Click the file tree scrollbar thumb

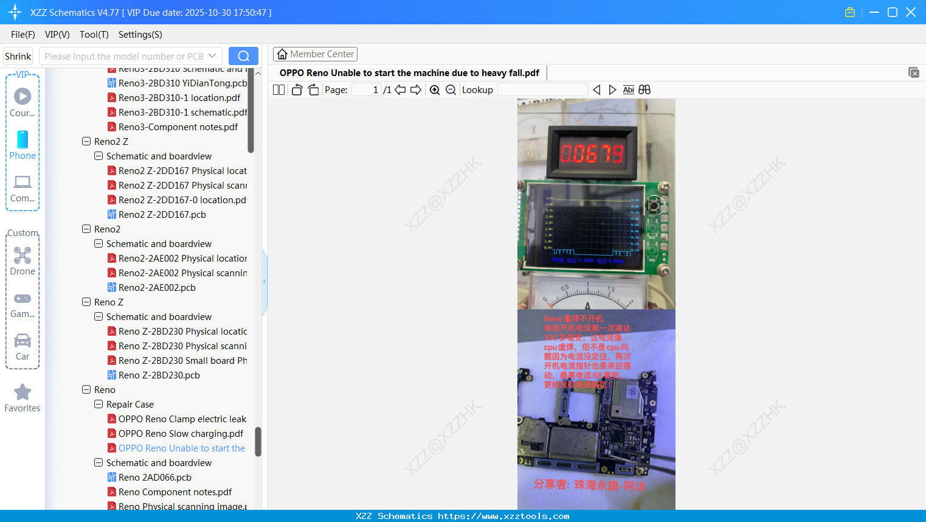point(258,441)
